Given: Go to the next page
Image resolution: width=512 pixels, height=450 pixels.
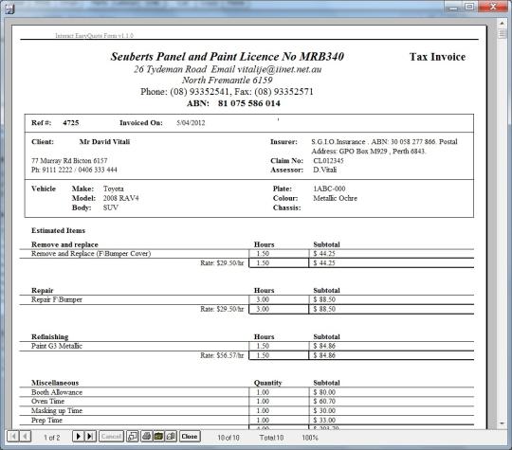Looking at the screenshot, I should point(78,437).
